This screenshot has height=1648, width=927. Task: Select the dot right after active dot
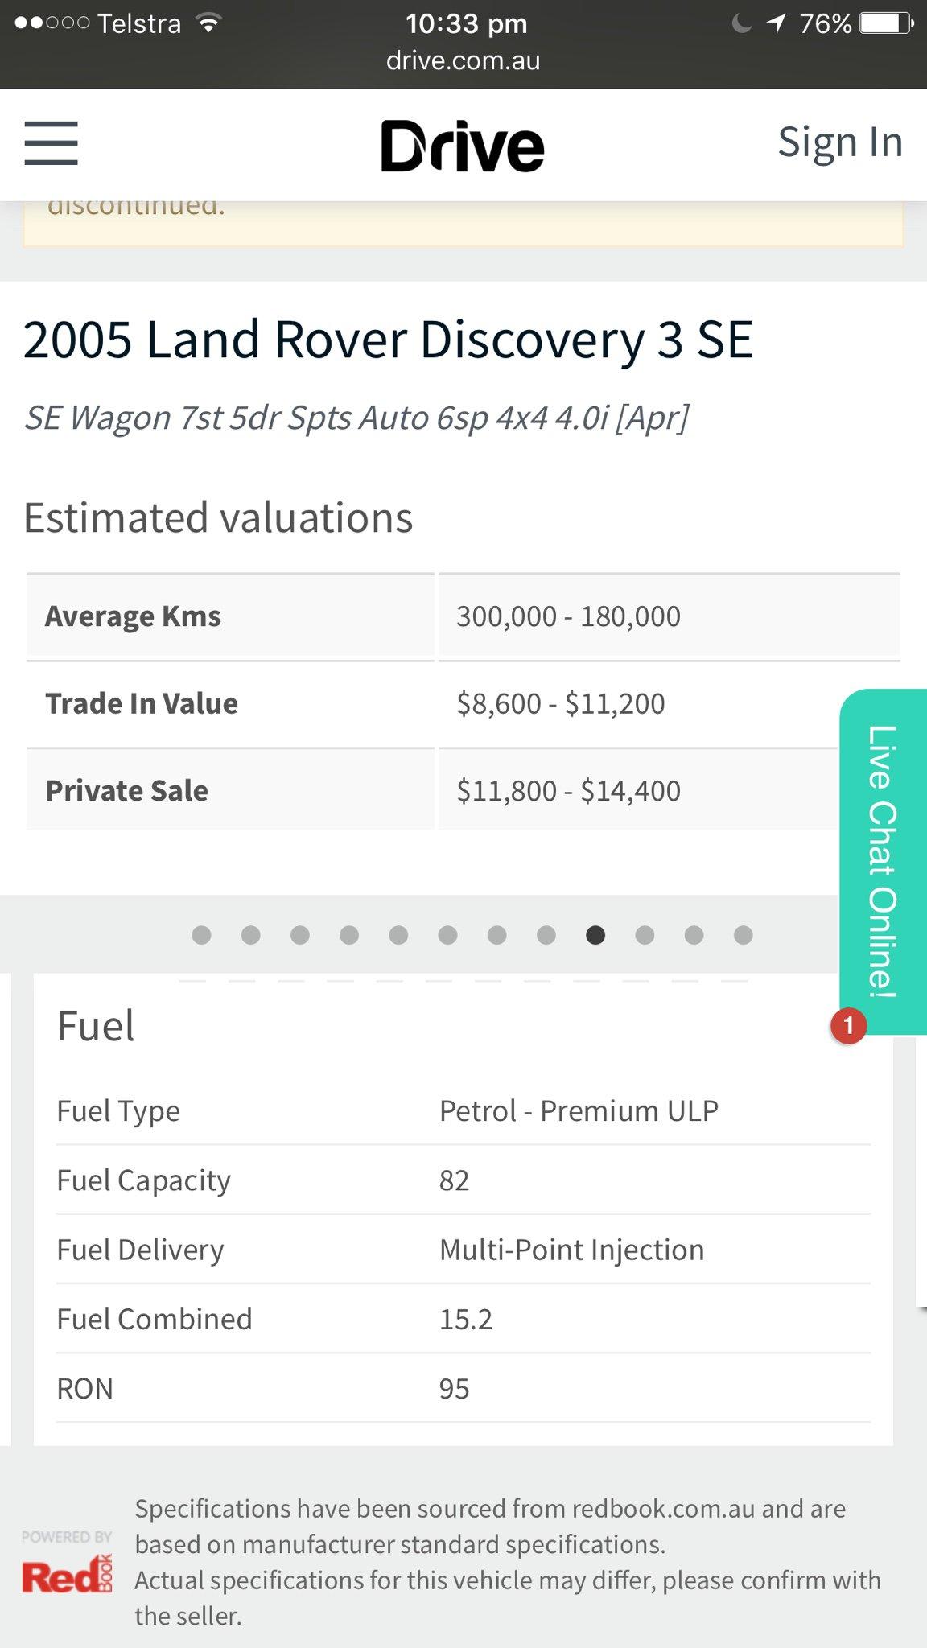pyautogui.click(x=645, y=935)
